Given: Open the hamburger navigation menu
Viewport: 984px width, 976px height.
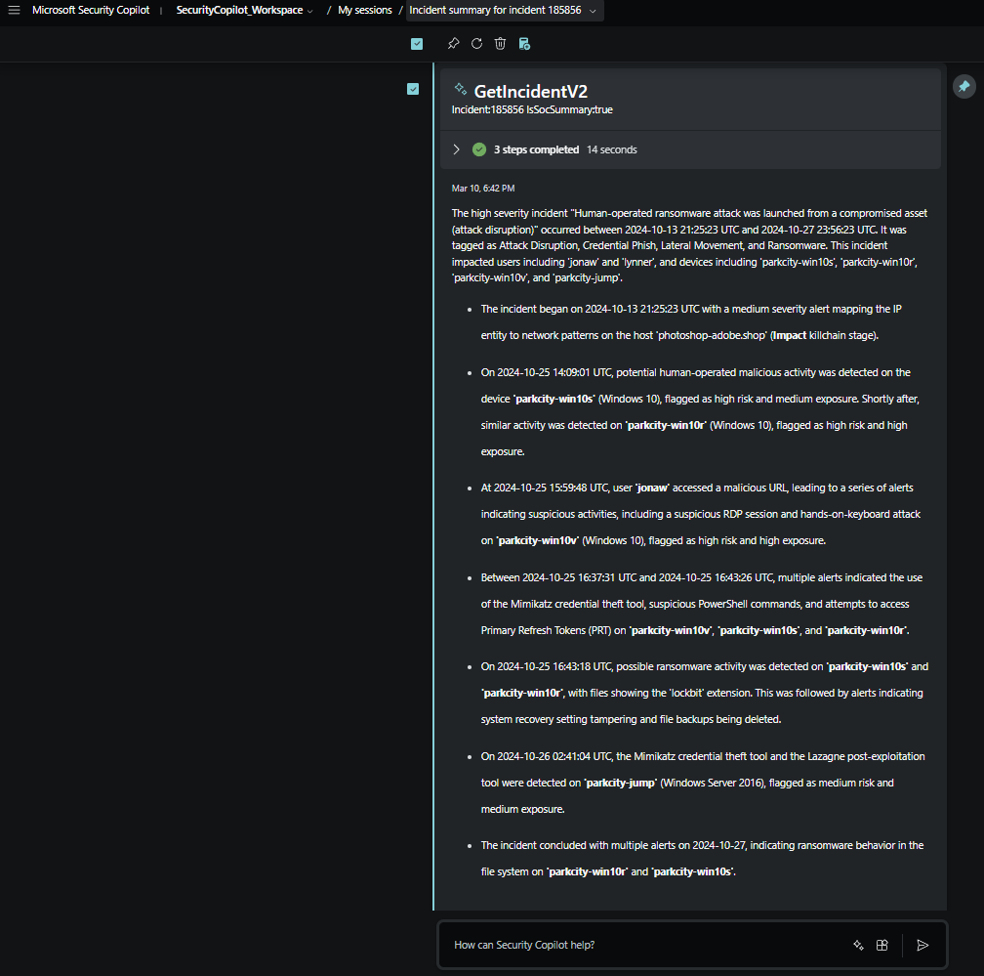Looking at the screenshot, I should point(14,10).
